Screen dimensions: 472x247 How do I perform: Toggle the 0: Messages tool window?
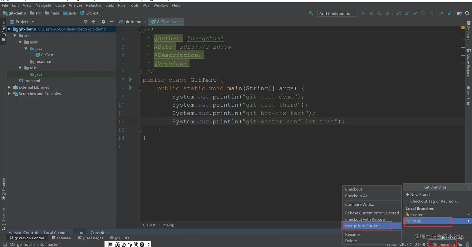(x=91, y=238)
